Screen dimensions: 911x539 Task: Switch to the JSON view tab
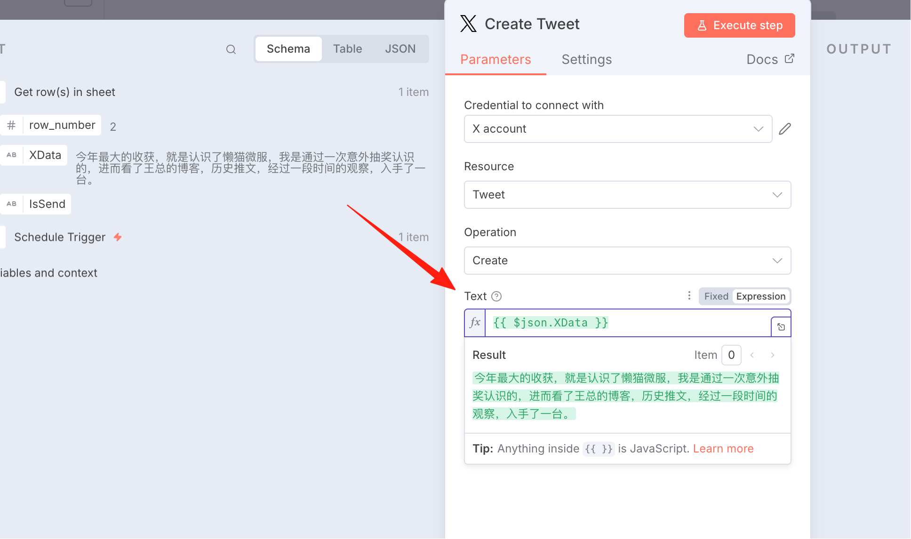coord(400,49)
